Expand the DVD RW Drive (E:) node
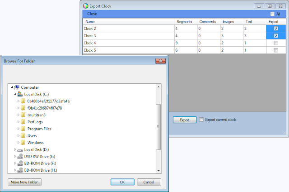The height and width of the screenshot is (192, 289). point(15,156)
